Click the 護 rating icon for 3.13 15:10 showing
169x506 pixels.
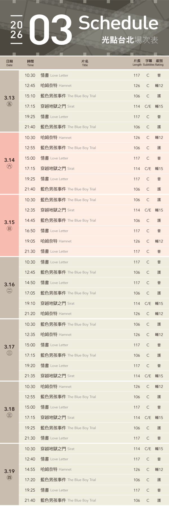coord(159,96)
